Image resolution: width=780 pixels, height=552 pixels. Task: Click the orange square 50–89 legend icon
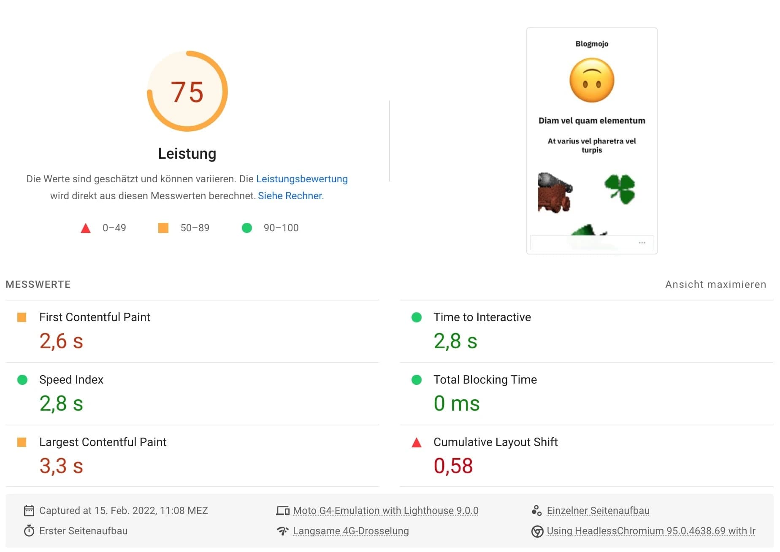163,228
